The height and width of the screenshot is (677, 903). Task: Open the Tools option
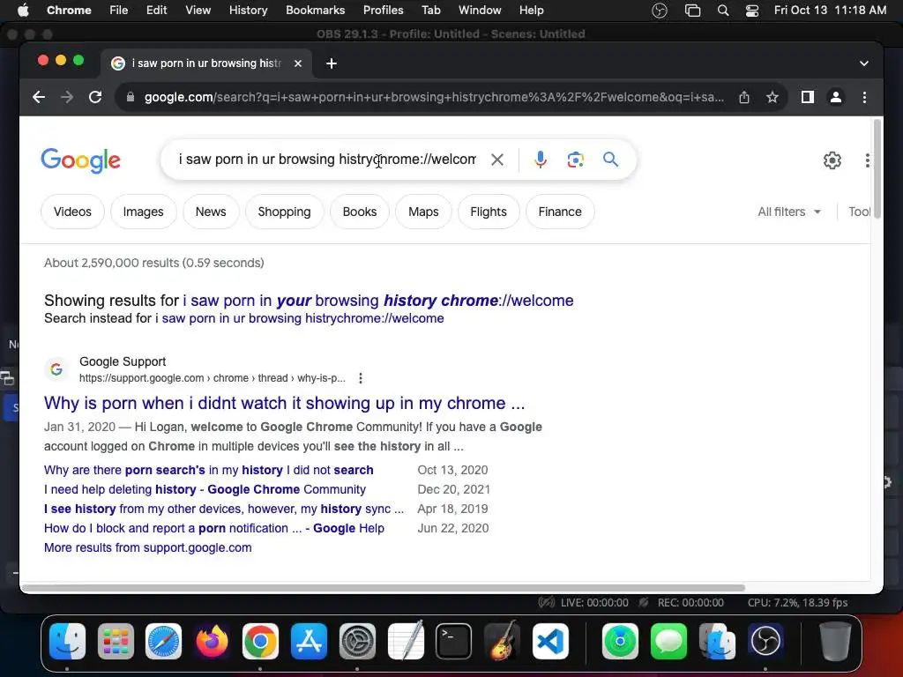pyautogui.click(x=859, y=212)
